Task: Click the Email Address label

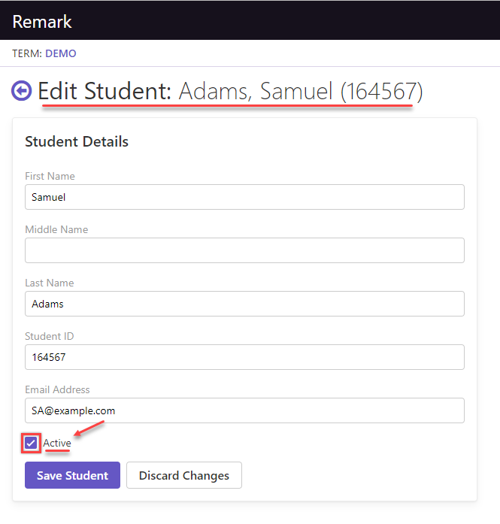Action: [57, 389]
